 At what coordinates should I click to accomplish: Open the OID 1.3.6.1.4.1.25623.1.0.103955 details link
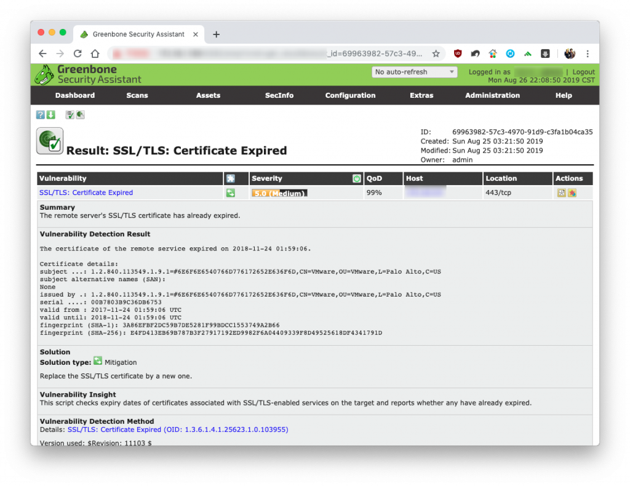point(178,429)
